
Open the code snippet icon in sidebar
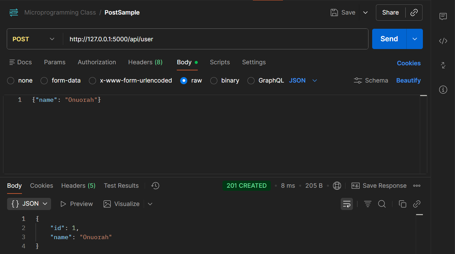[x=443, y=41]
